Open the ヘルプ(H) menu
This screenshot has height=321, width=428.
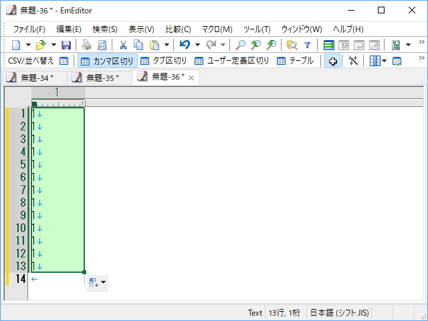(348, 29)
